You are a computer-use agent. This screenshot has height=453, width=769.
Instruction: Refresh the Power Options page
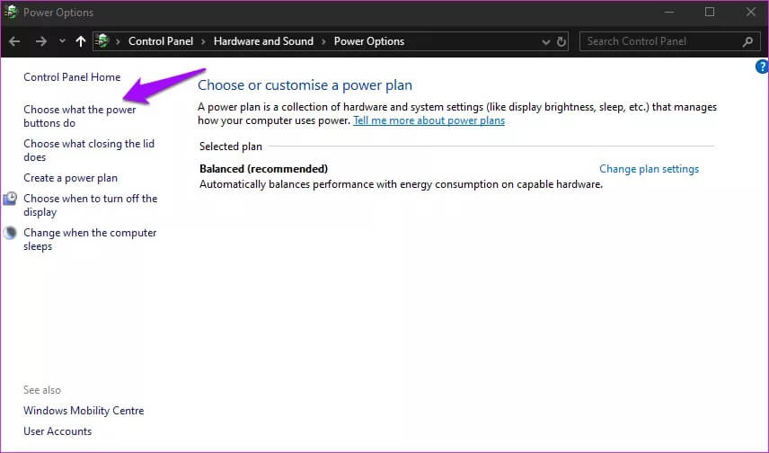[562, 41]
